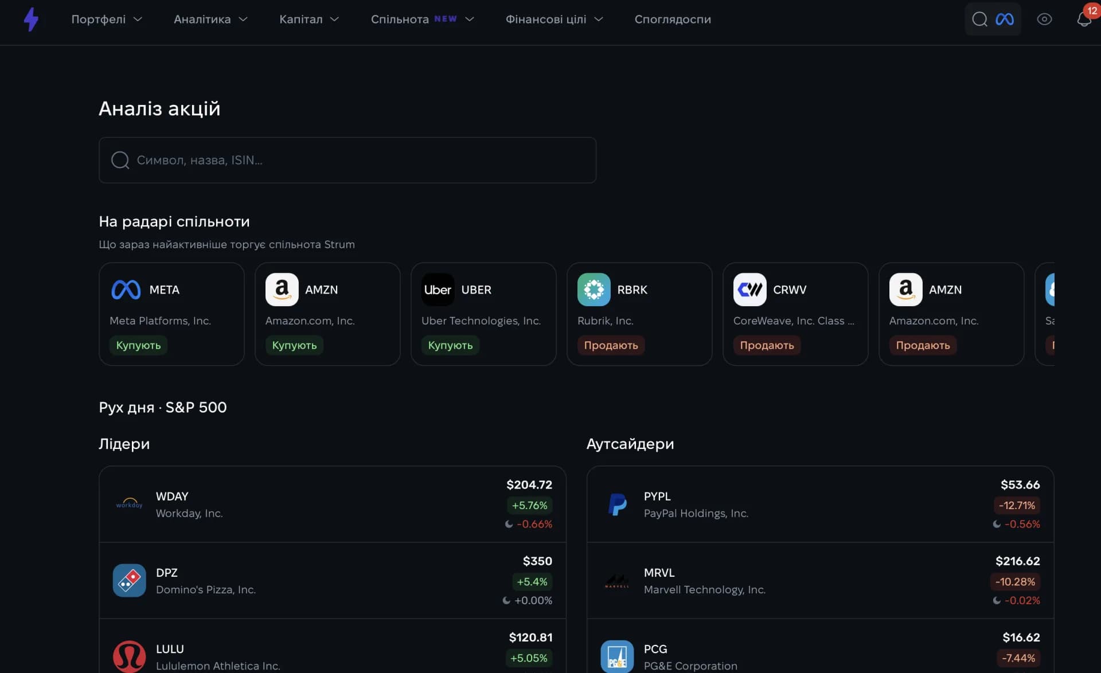Toggle the eye visibility icon in header
Screen dimensions: 1101x673
[x=1044, y=19]
